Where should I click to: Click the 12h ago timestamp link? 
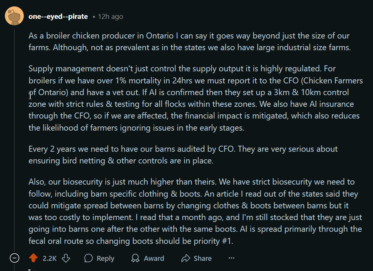(x=110, y=17)
